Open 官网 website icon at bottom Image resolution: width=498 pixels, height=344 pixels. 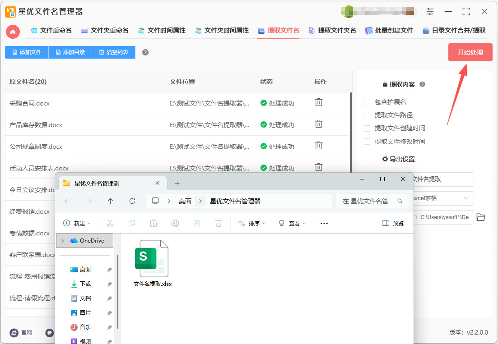click(14, 332)
